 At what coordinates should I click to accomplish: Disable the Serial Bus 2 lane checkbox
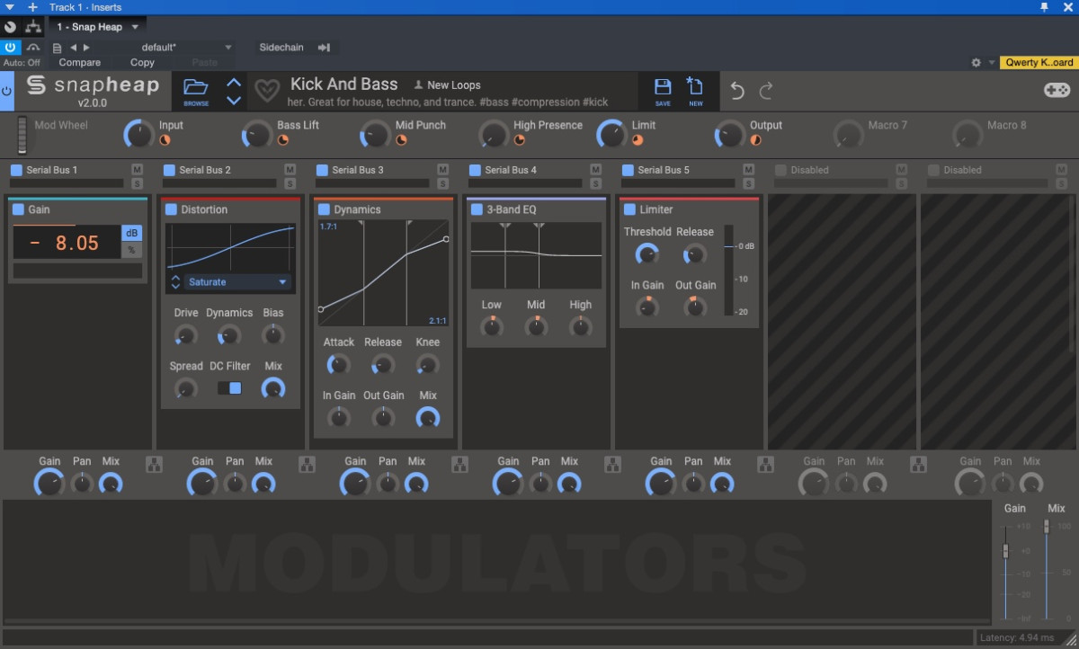click(169, 170)
